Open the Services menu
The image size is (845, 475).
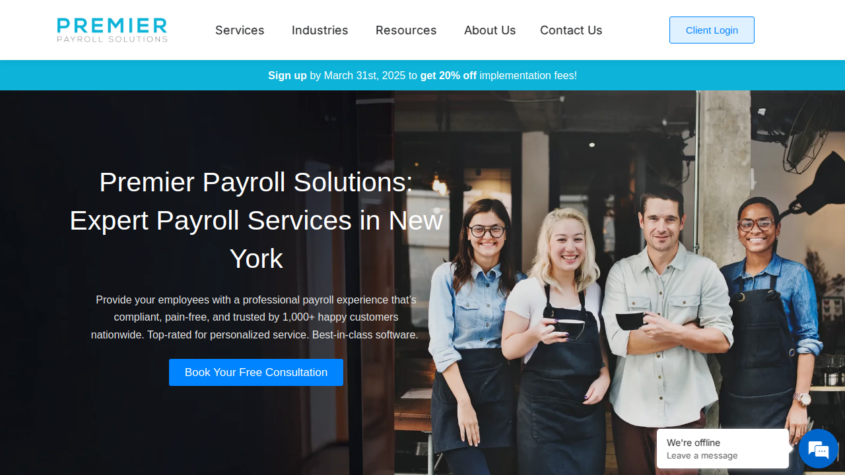(x=240, y=30)
